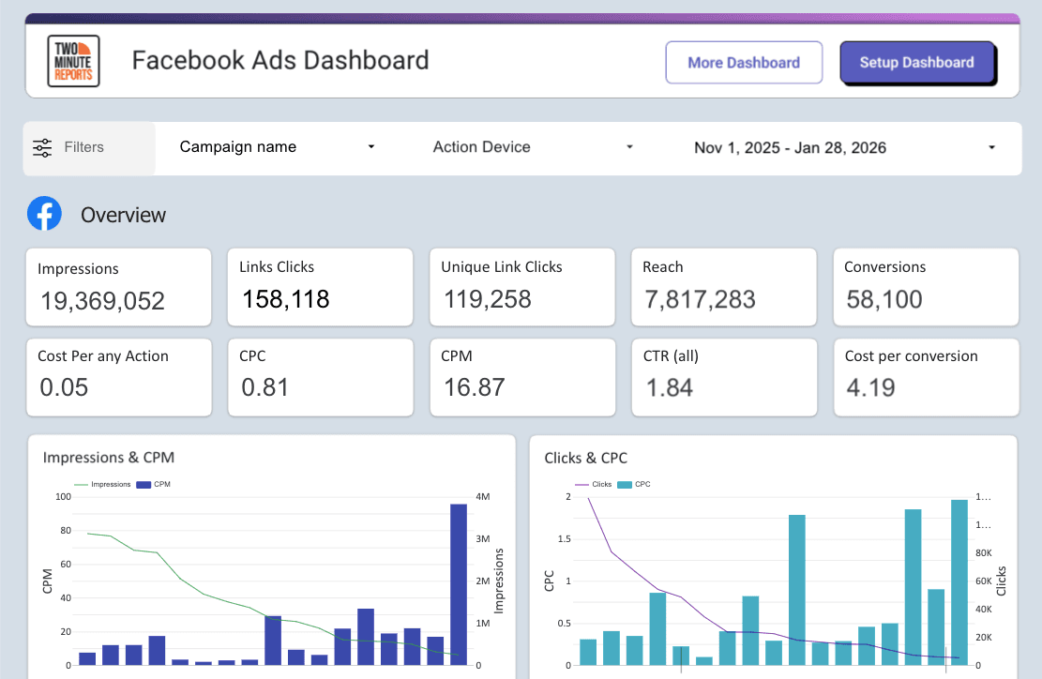Select the Reach KPI card

point(724,287)
